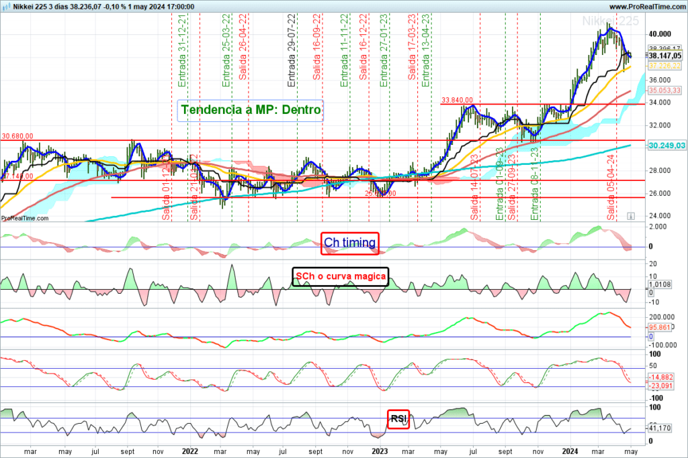Click the red indicator value tag 95.861
The height and width of the screenshot is (458, 688).
tap(659, 327)
